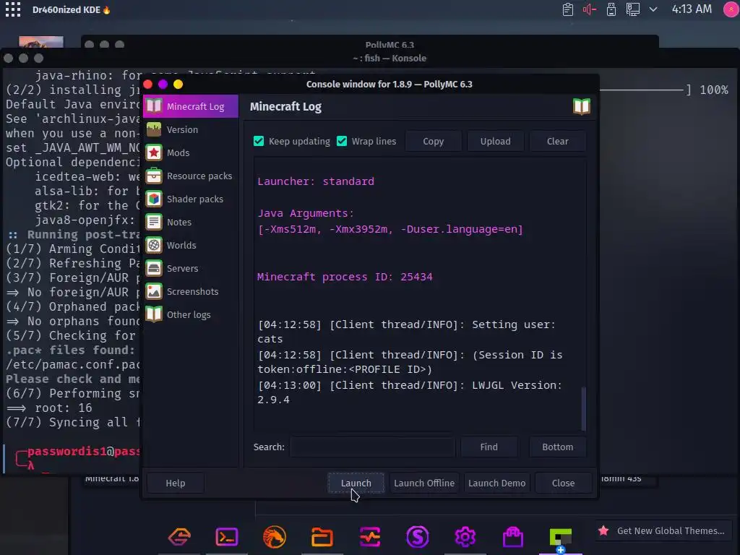Upload the Minecraft log
The width and height of the screenshot is (740, 555).
[495, 141]
